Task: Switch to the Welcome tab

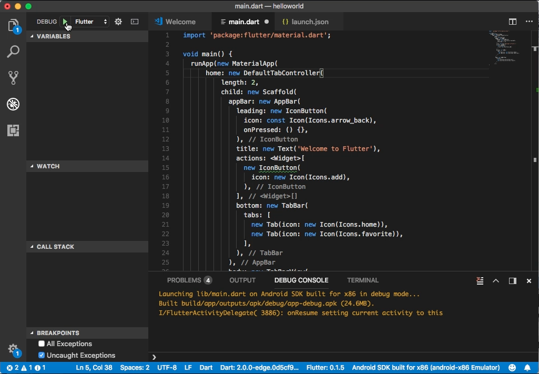Action: tap(180, 22)
